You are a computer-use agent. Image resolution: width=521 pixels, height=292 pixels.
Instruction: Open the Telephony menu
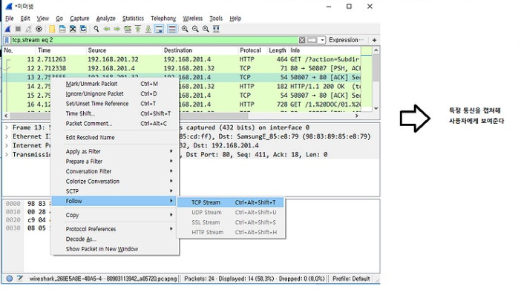pyautogui.click(x=163, y=19)
